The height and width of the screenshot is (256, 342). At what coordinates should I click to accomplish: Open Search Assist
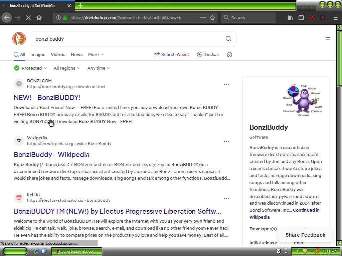172,54
